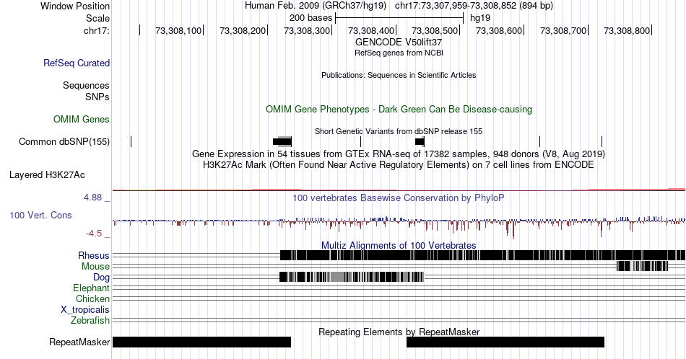
Task: Select the Elephant alignment row label
Action: coord(92,288)
